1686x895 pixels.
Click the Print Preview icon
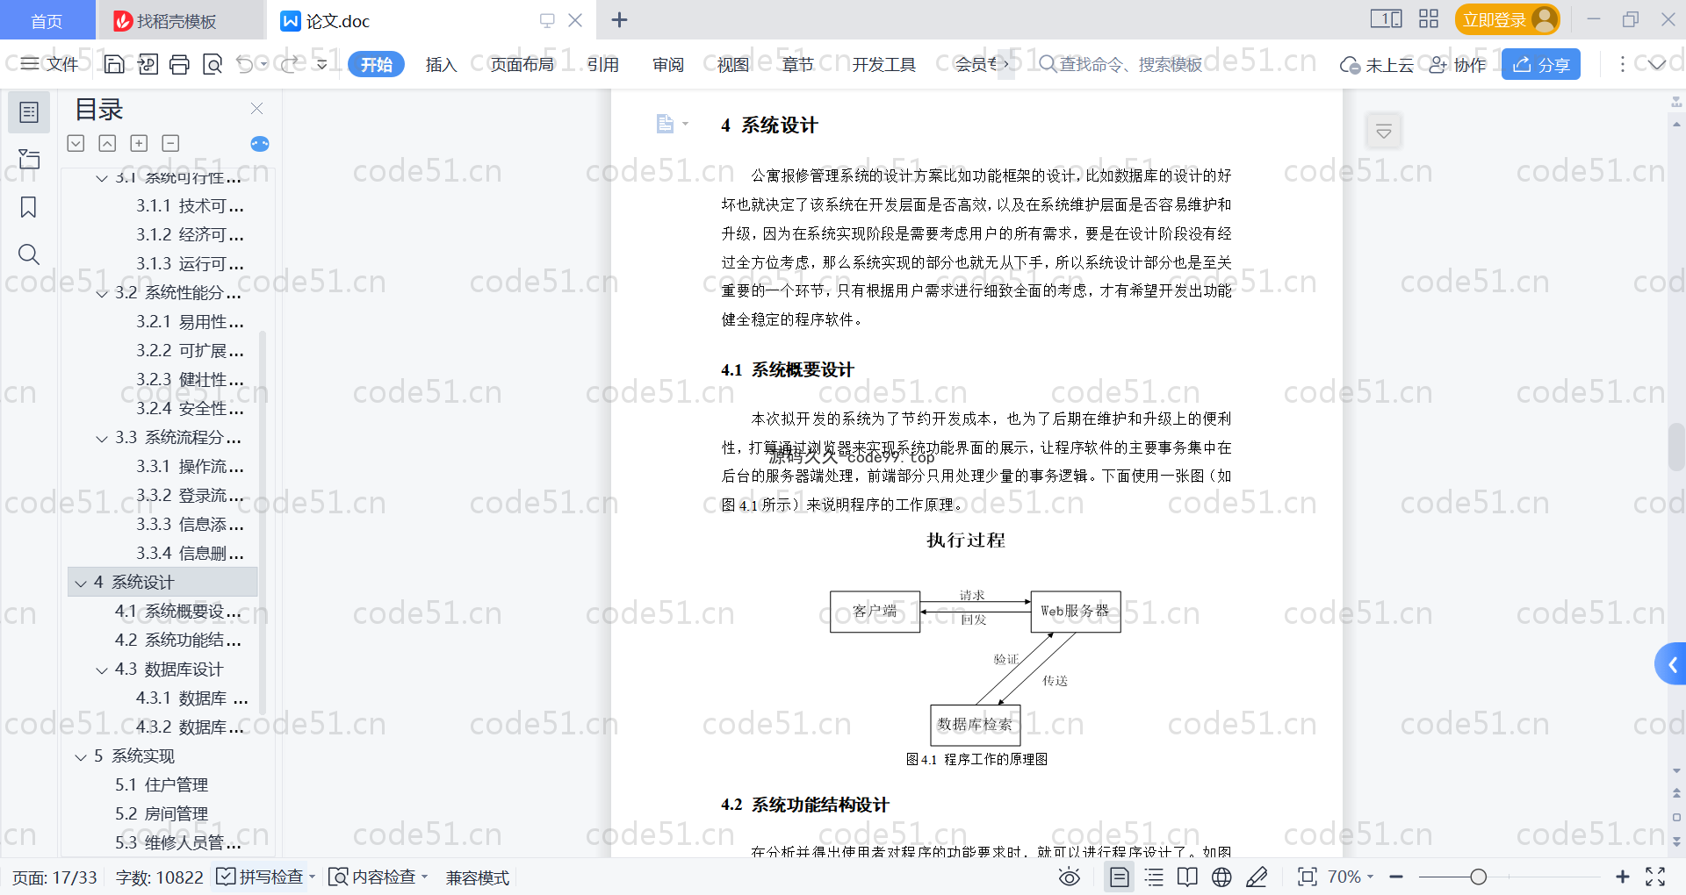tap(212, 64)
